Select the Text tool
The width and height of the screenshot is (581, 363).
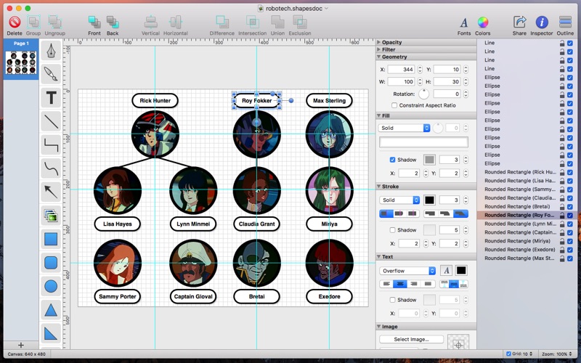click(51, 98)
